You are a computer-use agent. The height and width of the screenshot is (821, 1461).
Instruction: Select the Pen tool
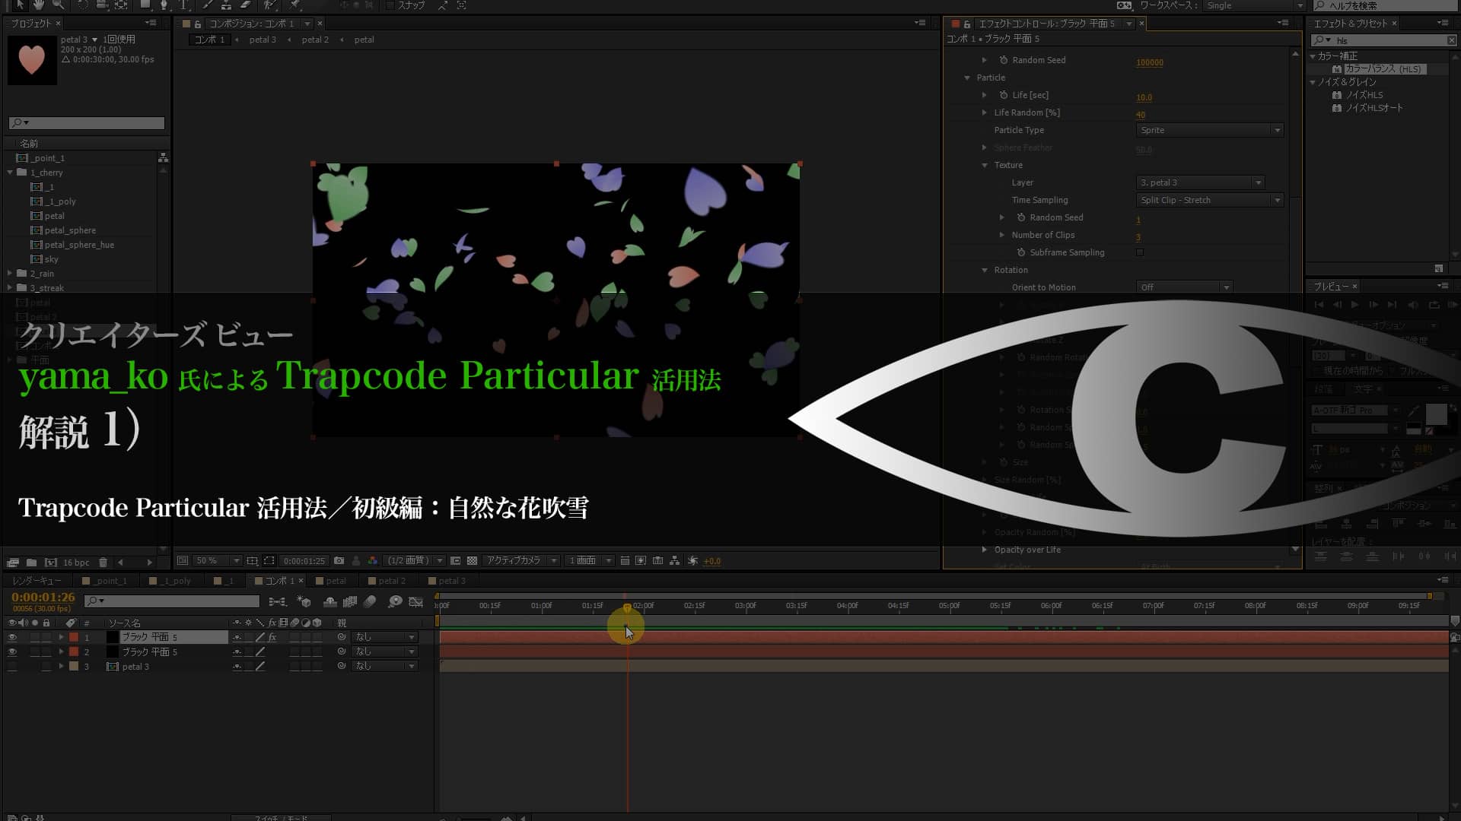[164, 6]
